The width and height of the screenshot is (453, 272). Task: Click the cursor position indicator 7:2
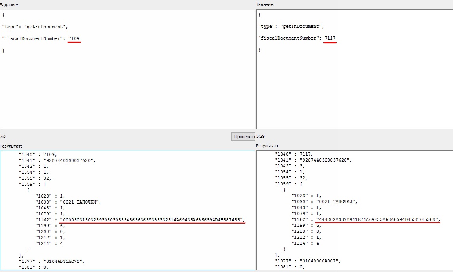tap(3, 136)
